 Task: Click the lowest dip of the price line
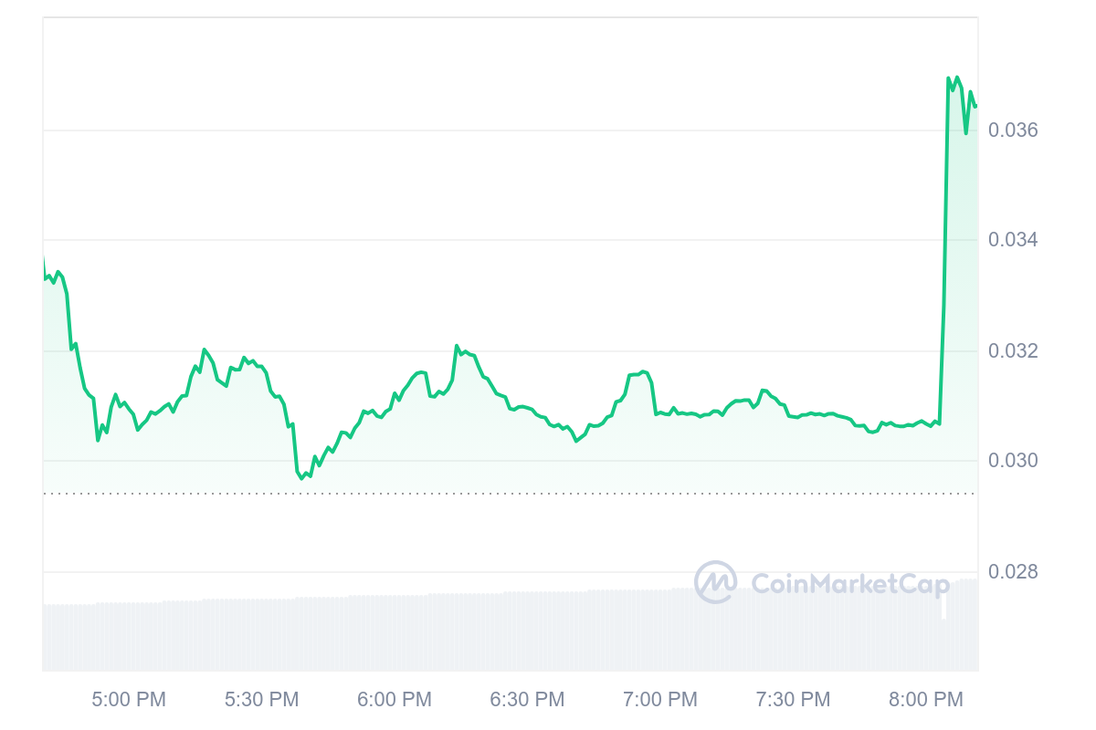300,478
